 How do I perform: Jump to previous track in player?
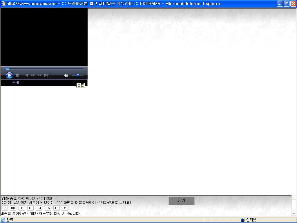coord(26,75)
